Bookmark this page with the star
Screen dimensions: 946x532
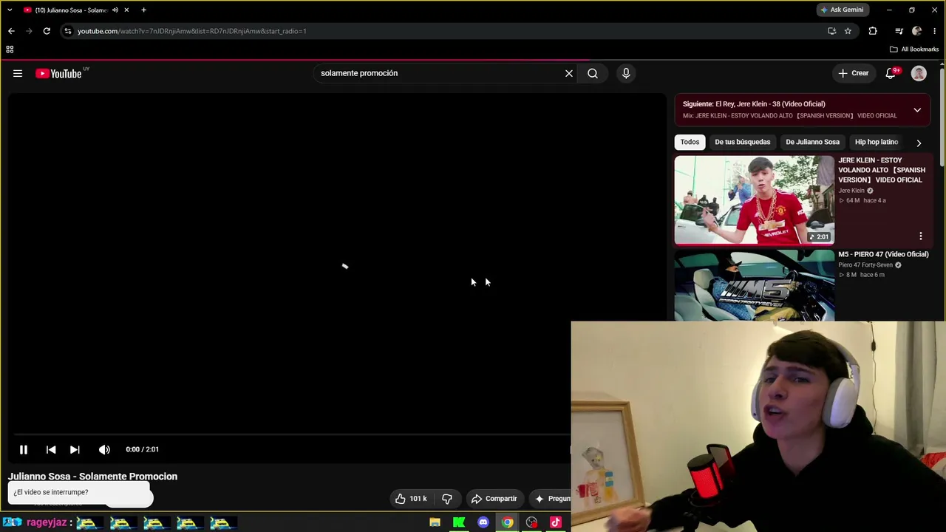point(848,31)
